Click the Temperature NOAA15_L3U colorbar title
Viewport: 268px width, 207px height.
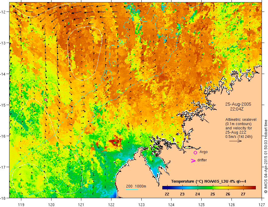209,181
